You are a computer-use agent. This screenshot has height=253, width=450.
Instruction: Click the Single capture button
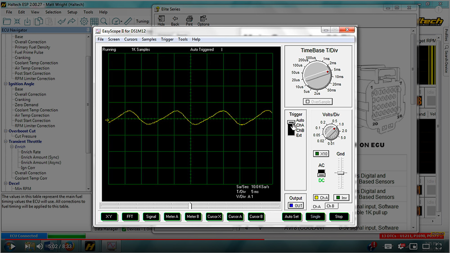point(315,217)
